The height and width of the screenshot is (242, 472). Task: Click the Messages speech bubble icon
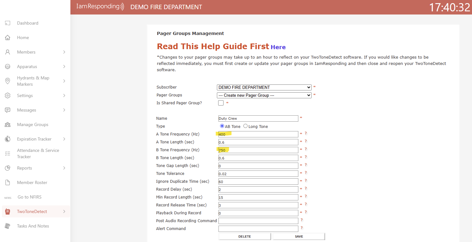[x=8, y=110]
